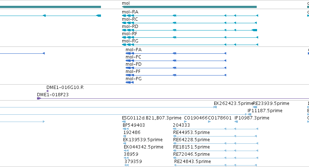This screenshot has height=167, width=309.
Task: Click mol-RA transcript line
Action: point(190,16)
